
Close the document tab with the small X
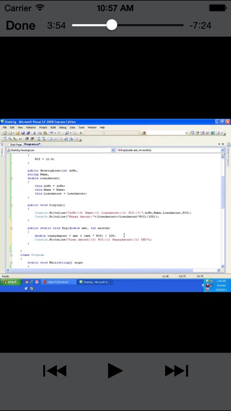[223, 144]
